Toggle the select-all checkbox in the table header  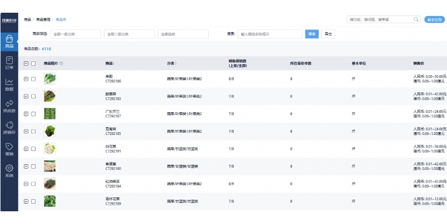[33, 64]
